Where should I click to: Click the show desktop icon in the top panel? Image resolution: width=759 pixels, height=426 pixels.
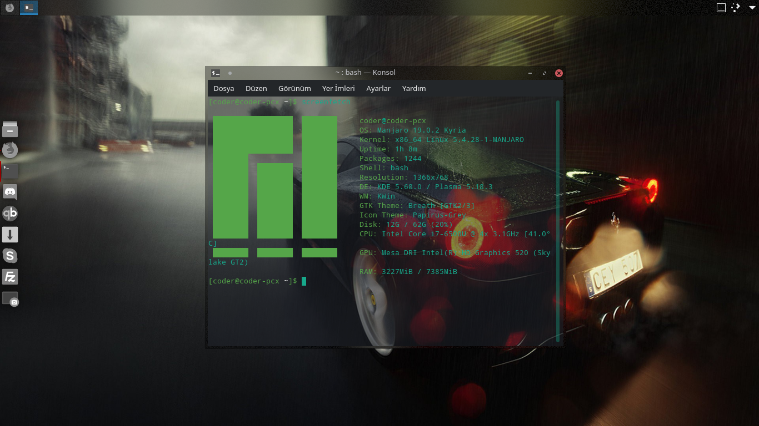[721, 8]
